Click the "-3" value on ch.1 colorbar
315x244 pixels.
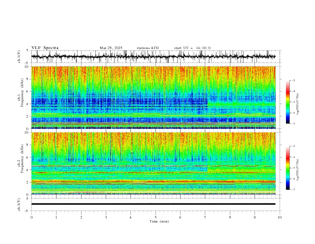click(293, 80)
